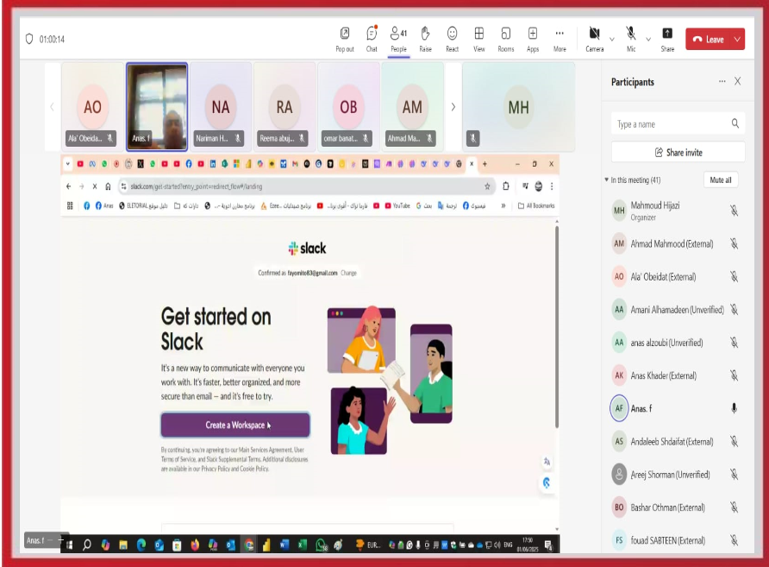Toggle Mahmoud Hijazi's microphone icon
This screenshot has width=769, height=567.
(735, 211)
